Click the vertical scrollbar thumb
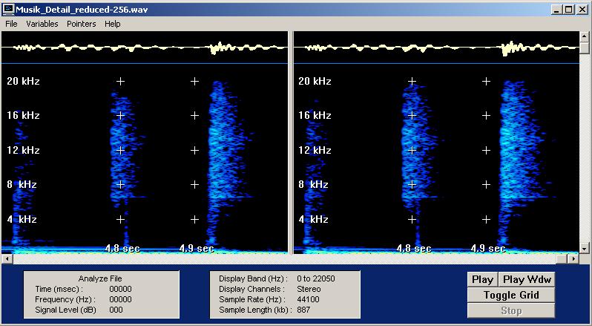 [584, 48]
